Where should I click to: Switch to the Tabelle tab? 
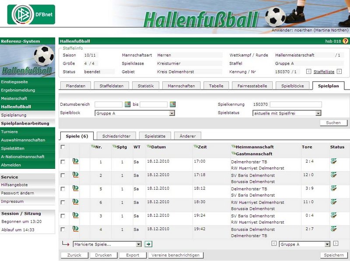point(216,86)
